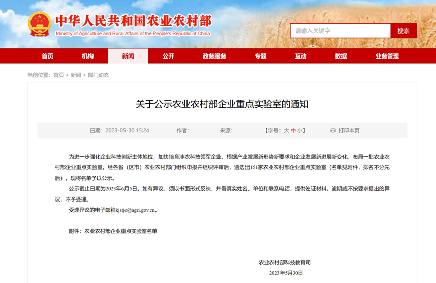Viewport: 436px width, 283px height.
Task: Click the date text 2023-05-30 15:24
Action: (128, 130)
